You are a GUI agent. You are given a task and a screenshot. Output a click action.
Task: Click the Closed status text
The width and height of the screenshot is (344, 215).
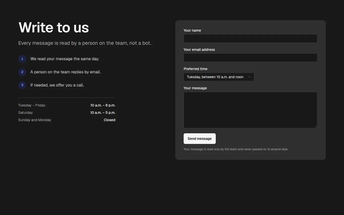110,120
